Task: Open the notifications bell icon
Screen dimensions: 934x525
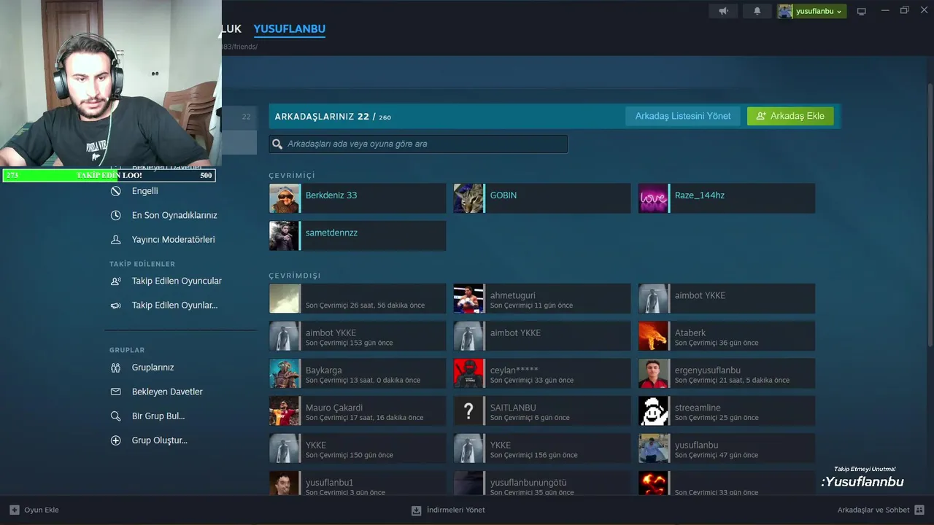Action: pos(757,11)
